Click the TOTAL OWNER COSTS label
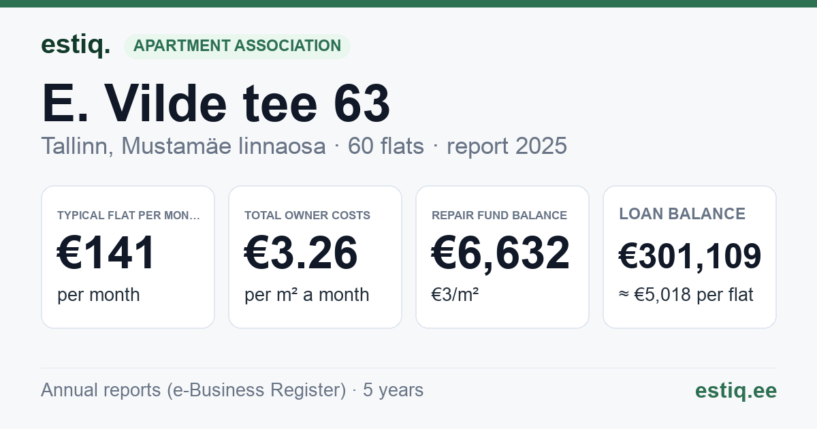Image resolution: width=817 pixels, height=429 pixels. click(307, 215)
